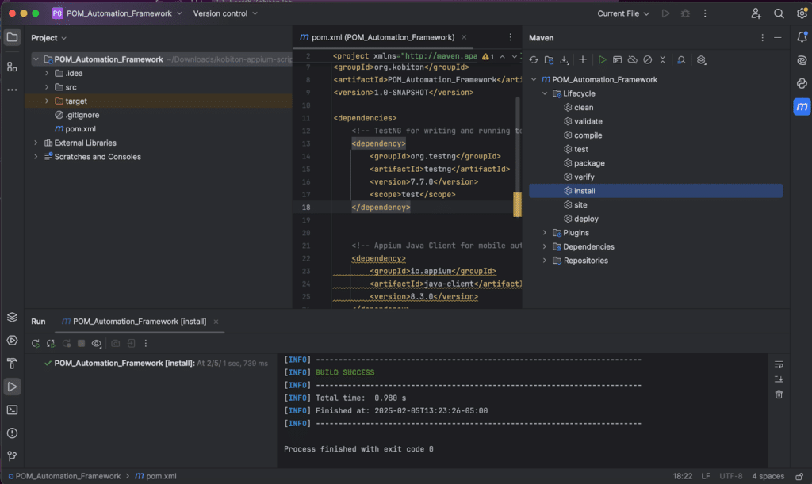Execute a Maven goal from the Maven toolbar

click(x=617, y=59)
